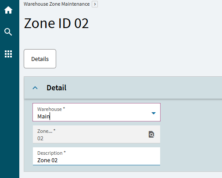222x178 pixels.
Task: Click the Zone ID field showing 02
Action: click(x=97, y=134)
